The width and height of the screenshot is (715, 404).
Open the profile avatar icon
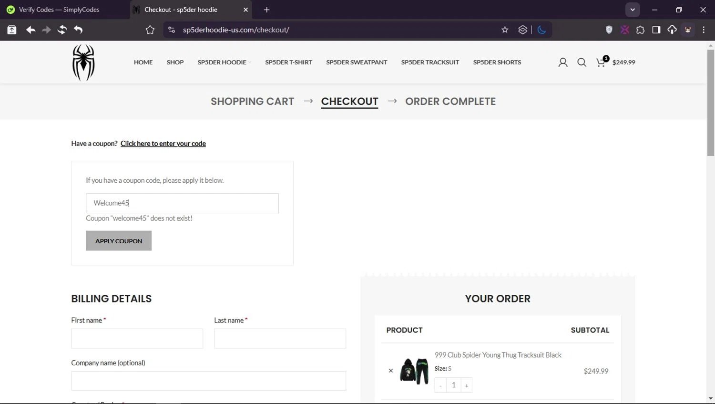[688, 30]
